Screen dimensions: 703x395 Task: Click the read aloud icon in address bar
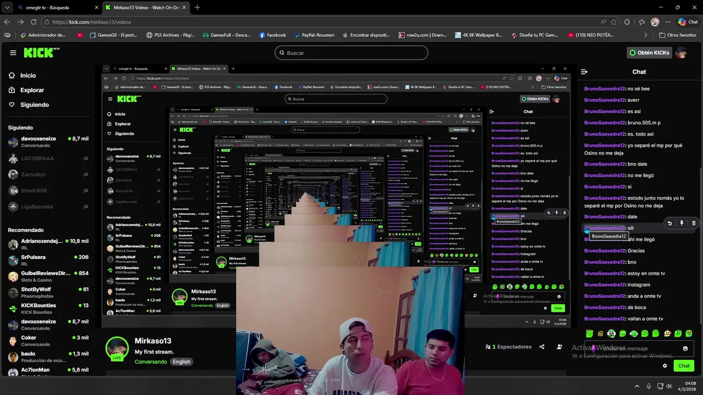pyautogui.click(x=604, y=22)
